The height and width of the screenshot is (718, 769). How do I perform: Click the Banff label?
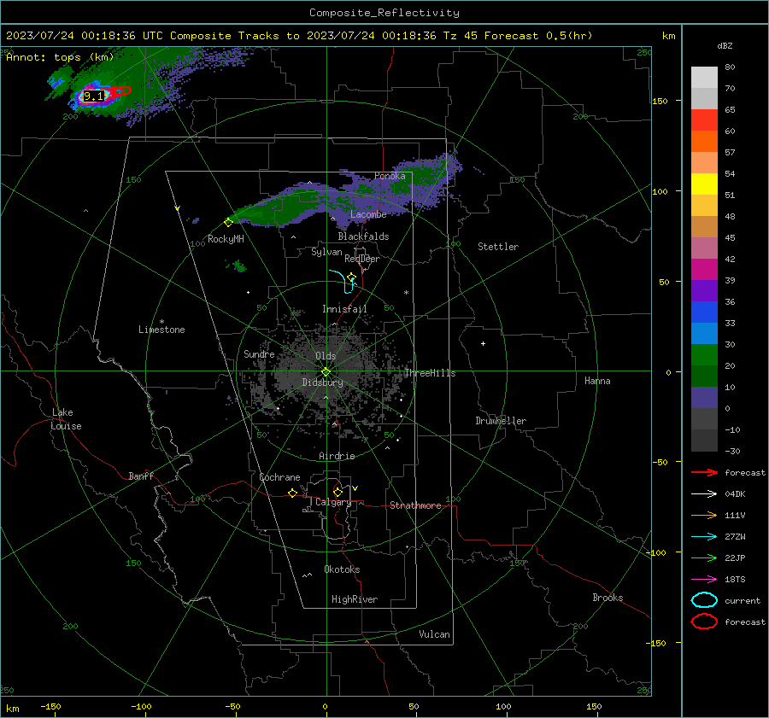pos(141,476)
